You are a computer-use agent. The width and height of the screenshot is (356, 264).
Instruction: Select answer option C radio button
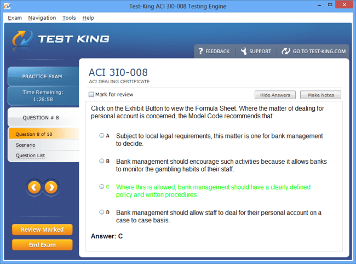(102, 187)
